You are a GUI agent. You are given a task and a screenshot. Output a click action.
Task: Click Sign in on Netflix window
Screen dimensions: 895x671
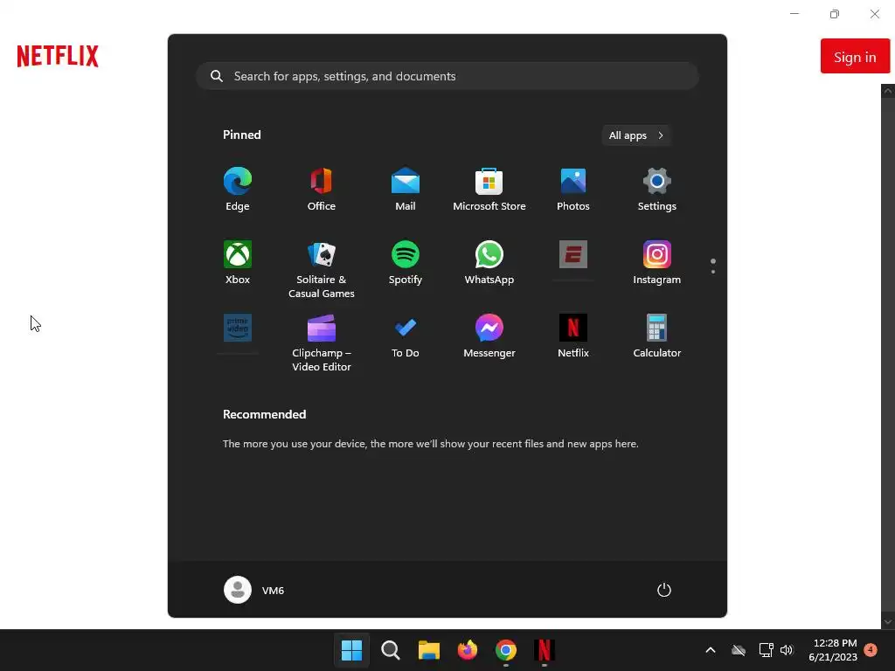[x=855, y=57]
